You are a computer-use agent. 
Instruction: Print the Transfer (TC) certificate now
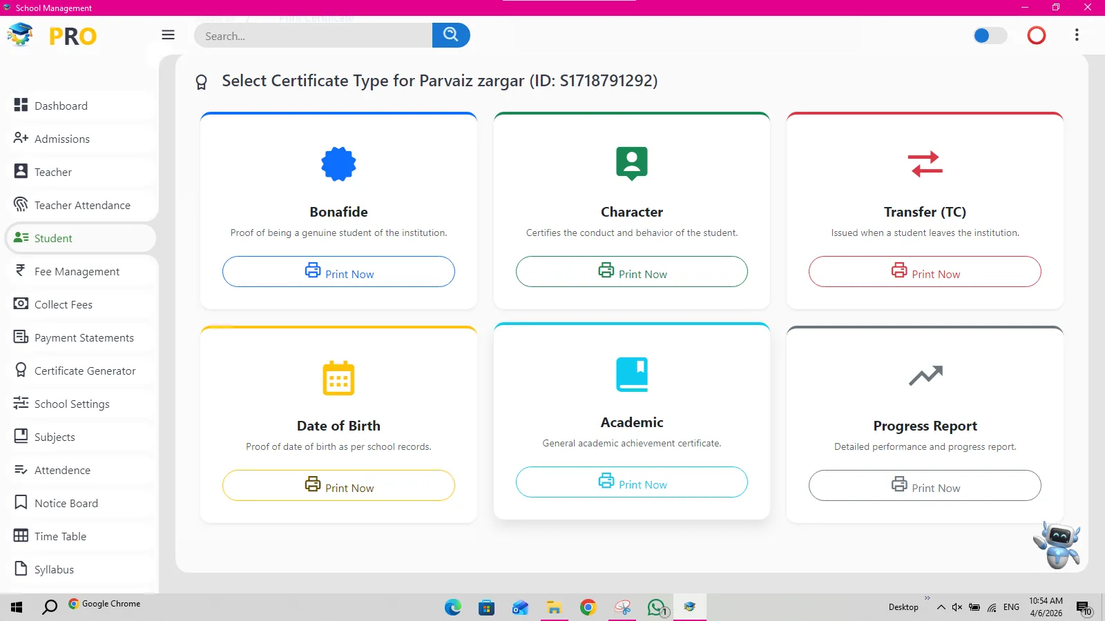925,272
